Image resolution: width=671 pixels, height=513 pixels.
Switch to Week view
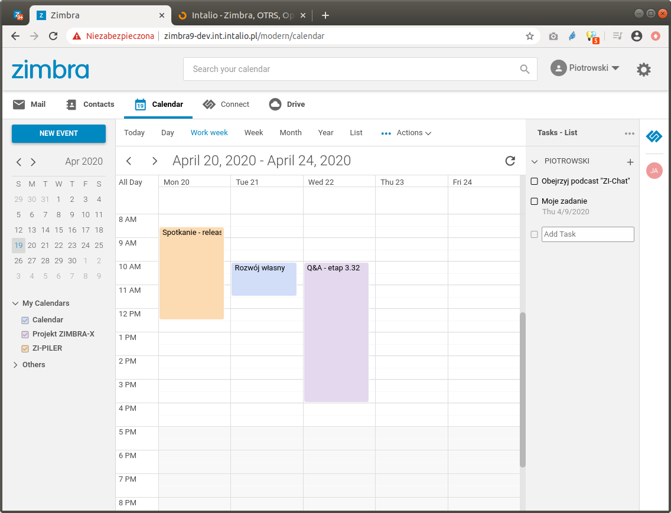coord(253,133)
